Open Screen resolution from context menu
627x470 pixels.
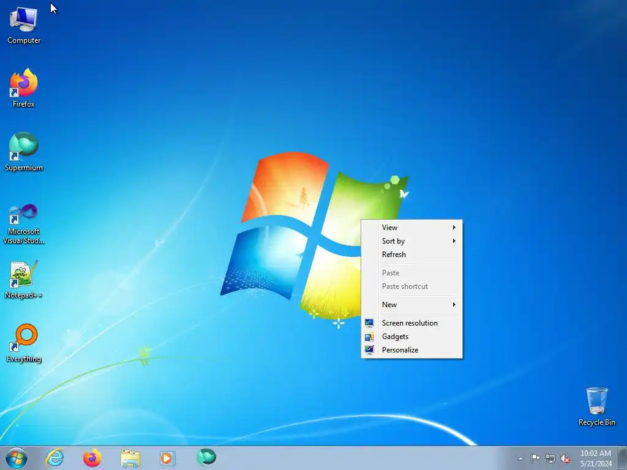[412, 323]
